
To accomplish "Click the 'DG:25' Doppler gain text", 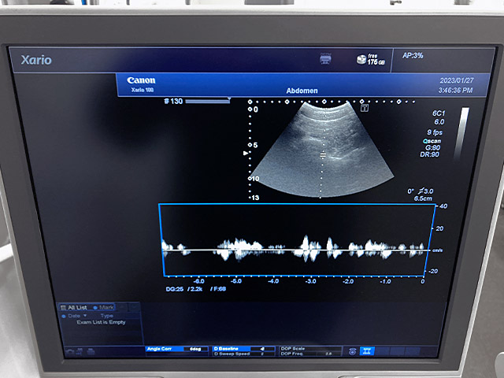I will [x=175, y=289].
